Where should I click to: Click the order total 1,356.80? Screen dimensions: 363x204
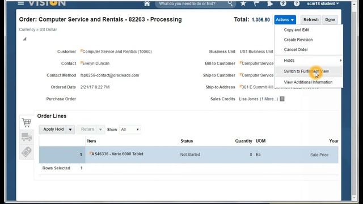point(261,20)
